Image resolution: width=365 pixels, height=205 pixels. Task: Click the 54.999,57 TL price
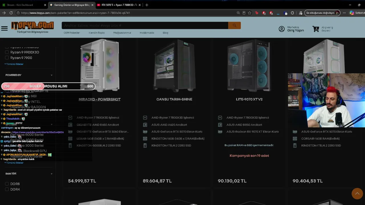[x=82, y=181]
